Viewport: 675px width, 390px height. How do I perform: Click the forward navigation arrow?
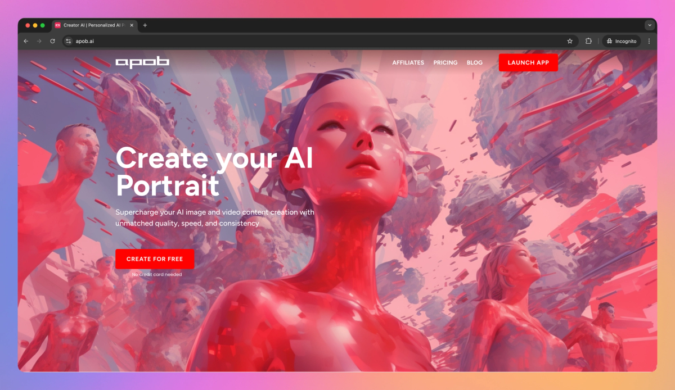pos(39,40)
